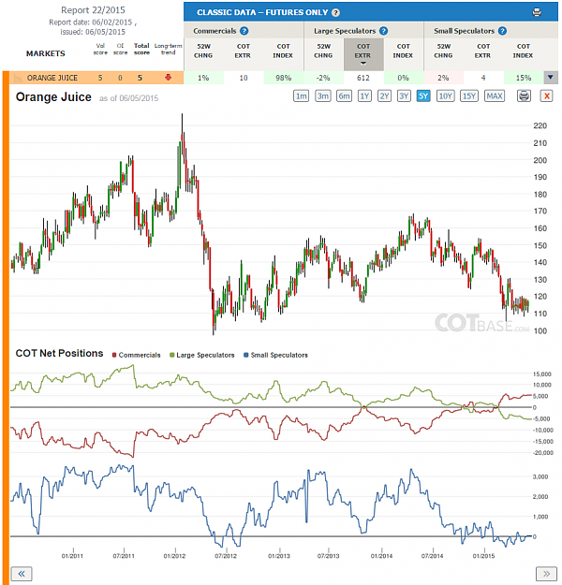The height and width of the screenshot is (585, 562).
Task: Toggle Commercials series in legend
Action: pyautogui.click(x=137, y=355)
